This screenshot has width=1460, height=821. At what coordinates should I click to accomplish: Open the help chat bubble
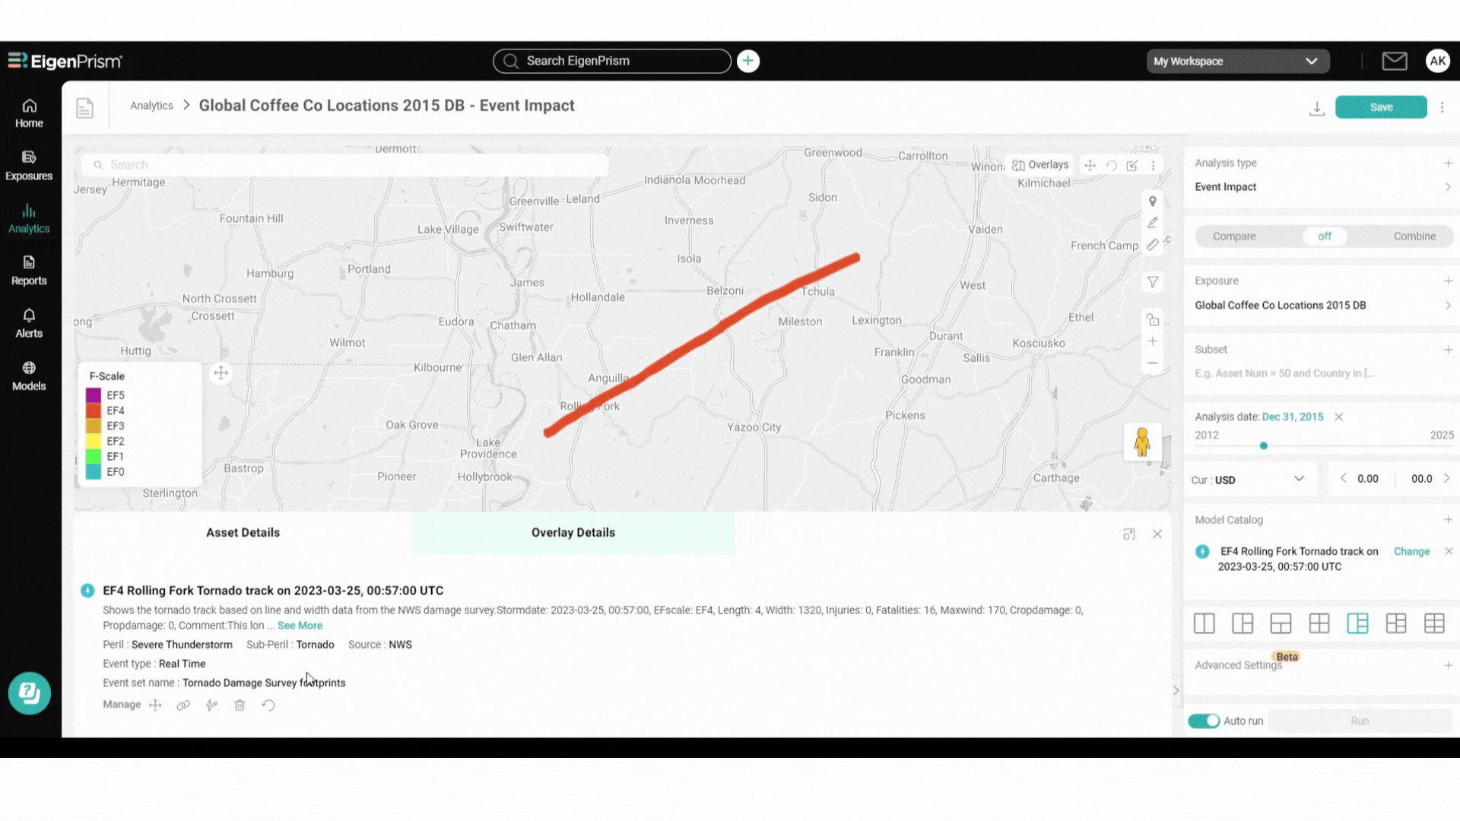pos(30,693)
